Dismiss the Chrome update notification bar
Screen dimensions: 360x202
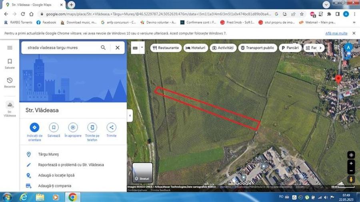point(354,33)
